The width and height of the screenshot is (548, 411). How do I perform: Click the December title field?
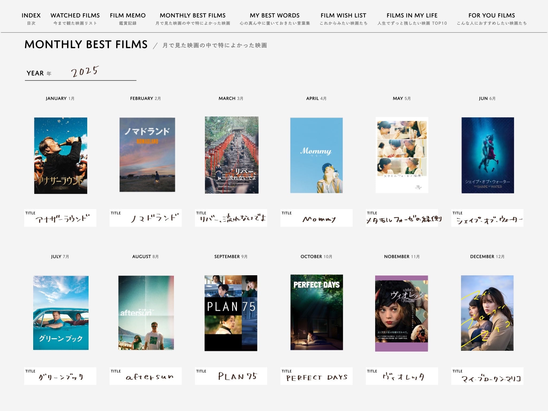point(487,376)
